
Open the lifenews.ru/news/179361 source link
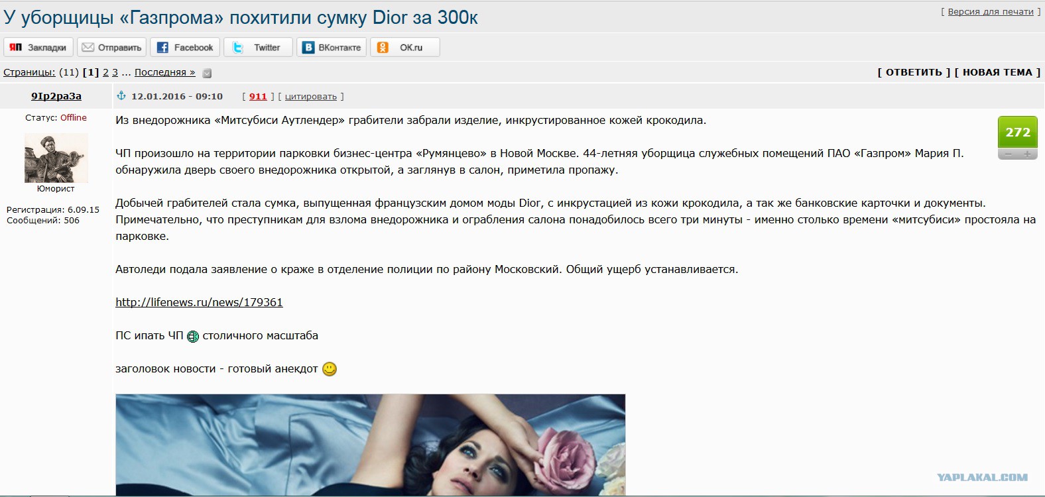(199, 302)
